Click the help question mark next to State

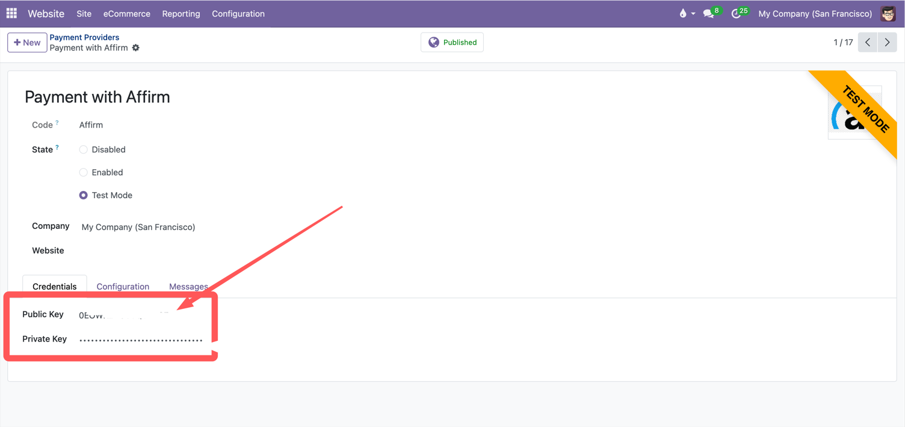click(x=57, y=147)
